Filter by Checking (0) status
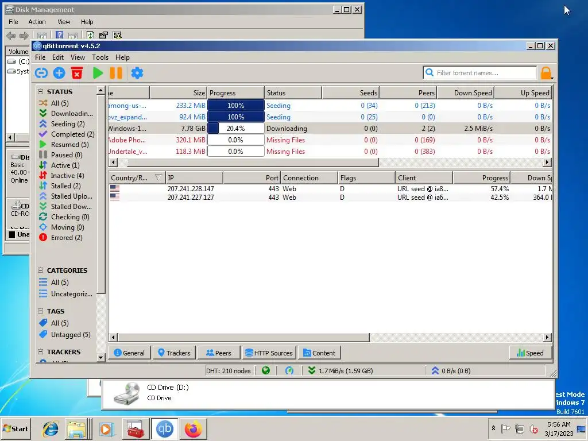Image resolution: width=588 pixels, height=441 pixels. point(64,216)
